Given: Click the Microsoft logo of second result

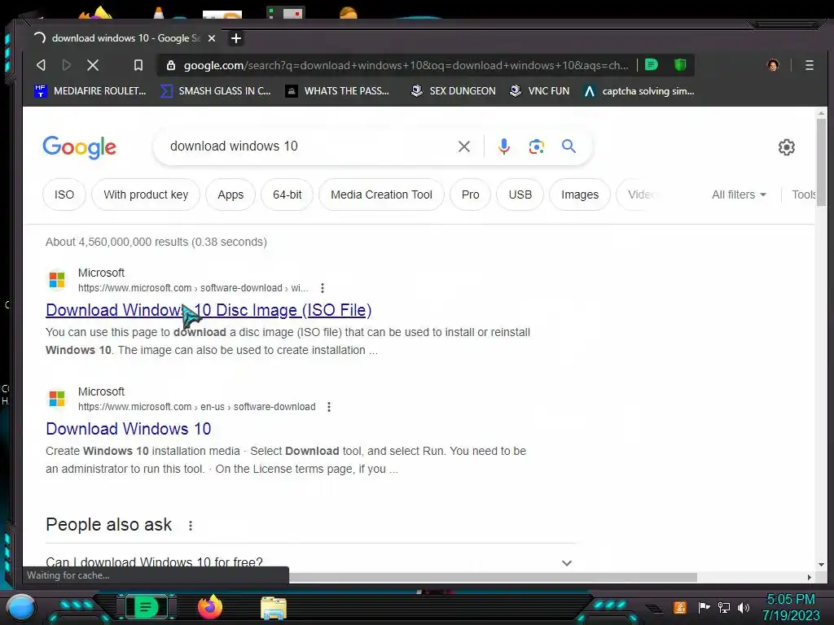Looking at the screenshot, I should pyautogui.click(x=57, y=398).
